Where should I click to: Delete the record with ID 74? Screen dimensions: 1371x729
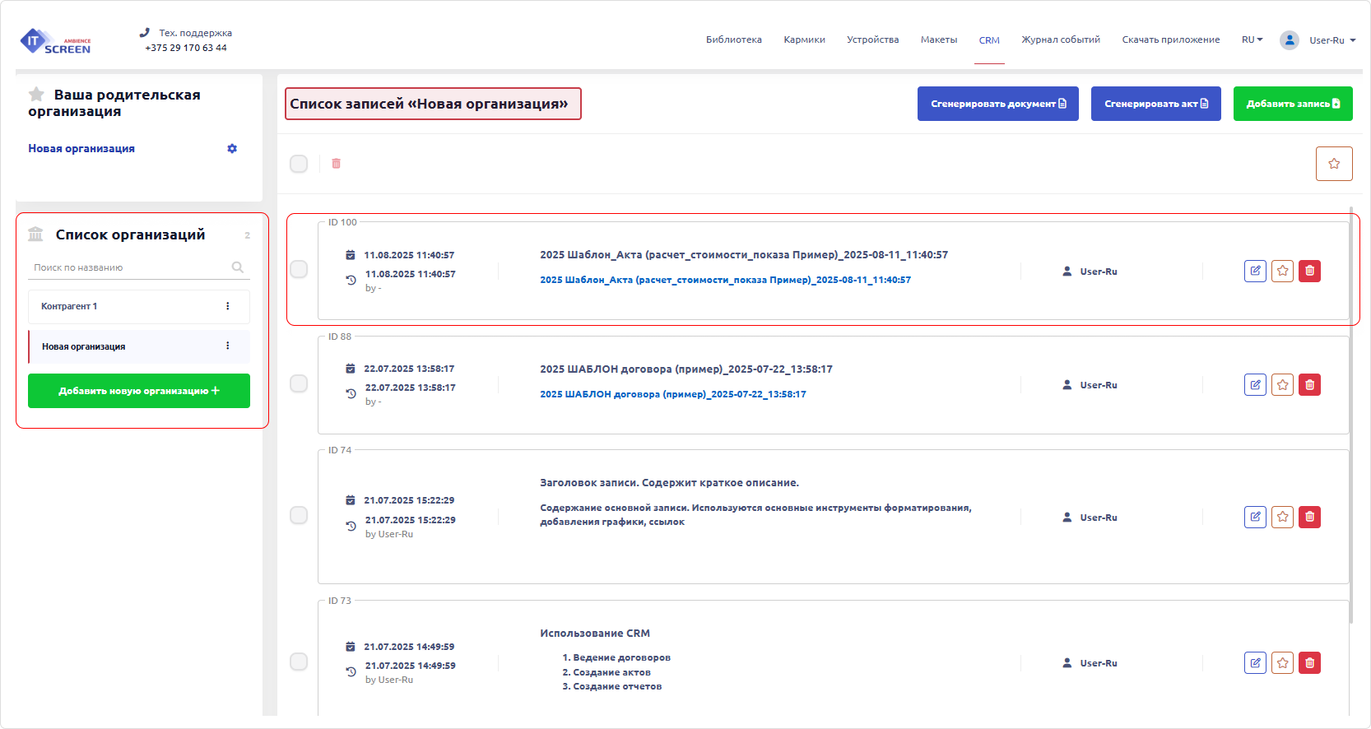(1309, 517)
